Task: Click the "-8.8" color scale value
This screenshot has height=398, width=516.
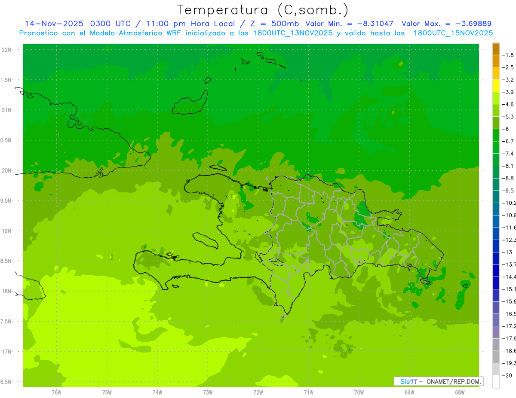Action: pyautogui.click(x=508, y=178)
